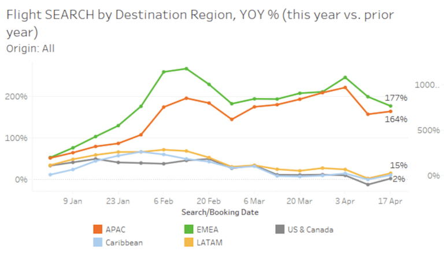Click the 2% end-of-line label

pos(399,179)
